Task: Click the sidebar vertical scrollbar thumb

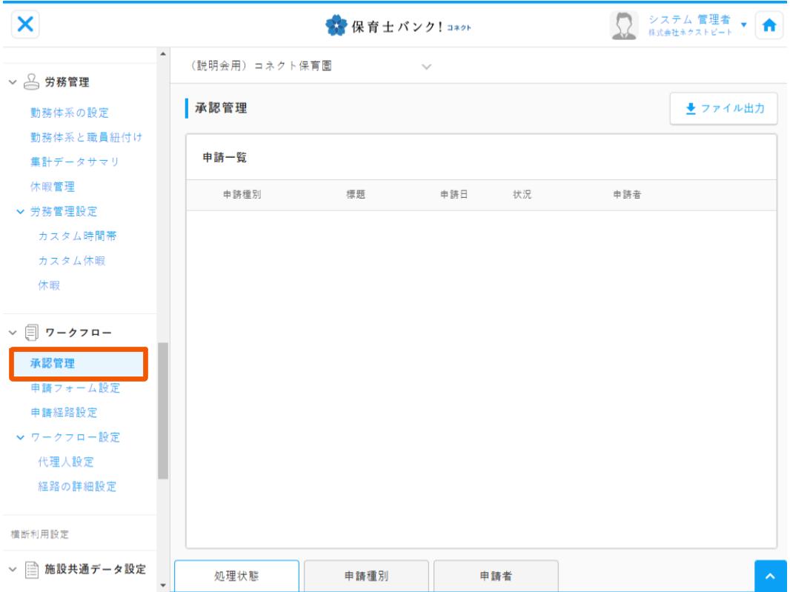Action: click(163, 411)
